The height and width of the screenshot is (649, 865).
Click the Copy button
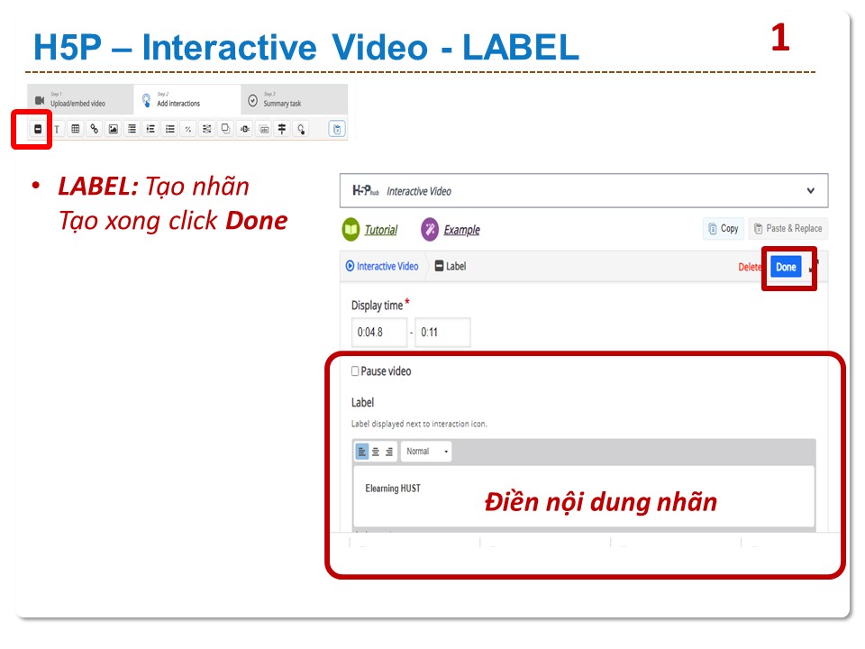[723, 229]
